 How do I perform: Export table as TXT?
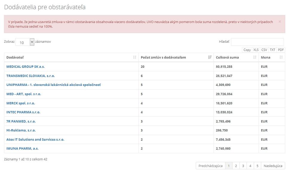coord(272,50)
